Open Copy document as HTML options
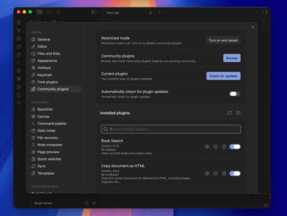Image resolution: width=287 pixels, height=216 pixels. [x=207, y=174]
